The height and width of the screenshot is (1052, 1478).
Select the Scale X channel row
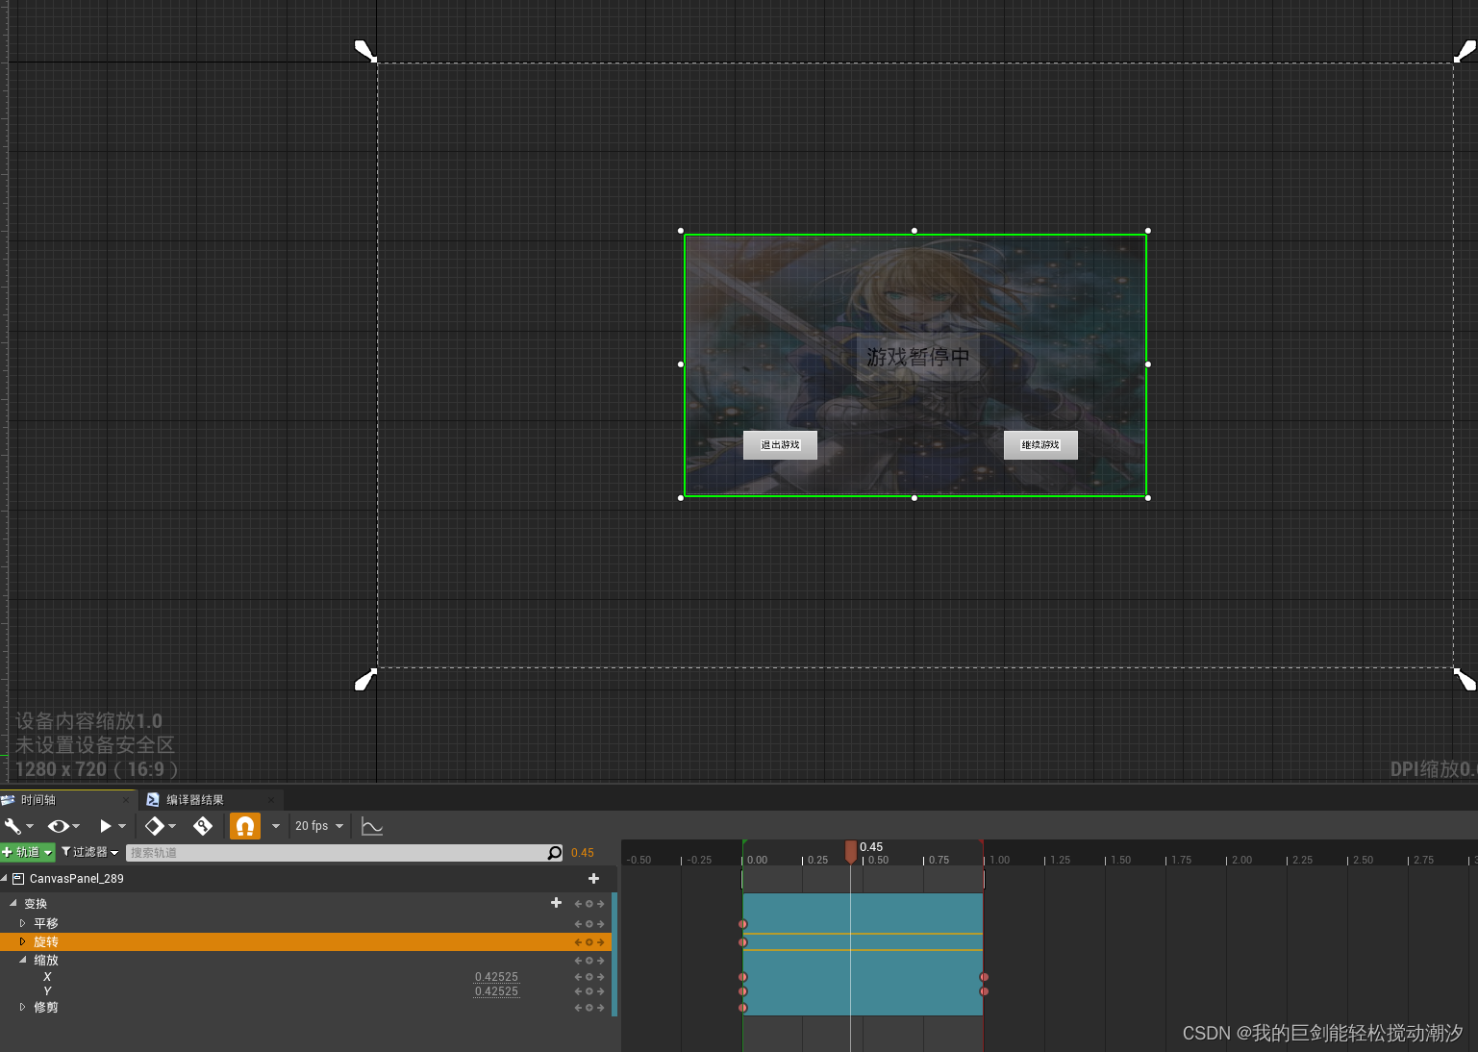[306, 977]
